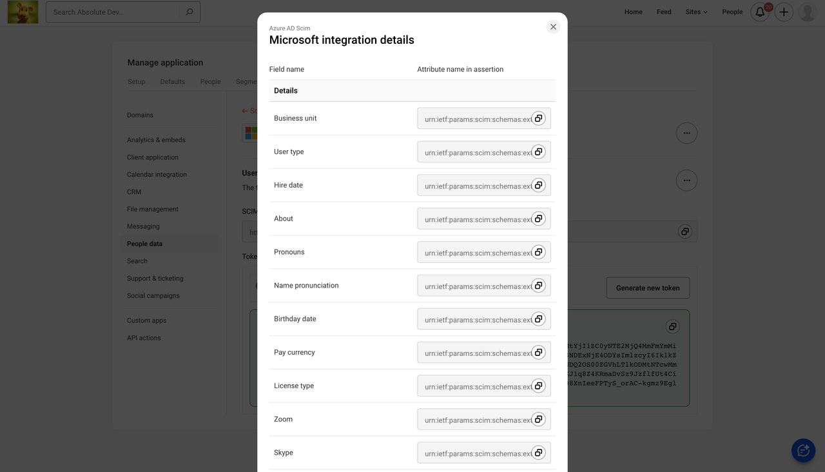Viewport: 825px width, 472px height.
Task: Copy the generated token
Action: pyautogui.click(x=672, y=326)
